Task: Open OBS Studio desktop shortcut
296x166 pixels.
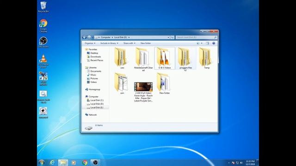Action: (x=43, y=42)
